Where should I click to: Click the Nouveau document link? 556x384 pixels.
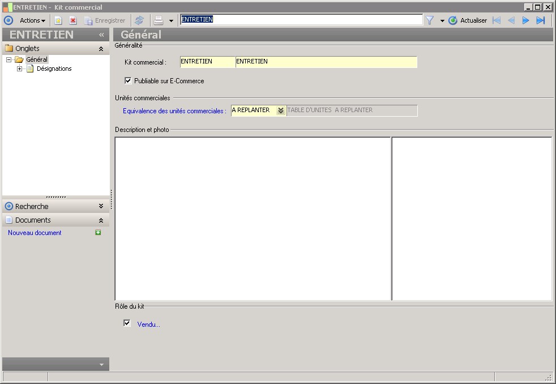(35, 233)
